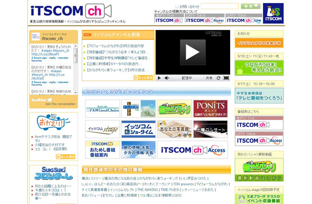Image resolution: width=312 pixels, height=204 pixels.
Task: Open sidebar 地デジ 11ch program guide banner
Action: click(259, 123)
